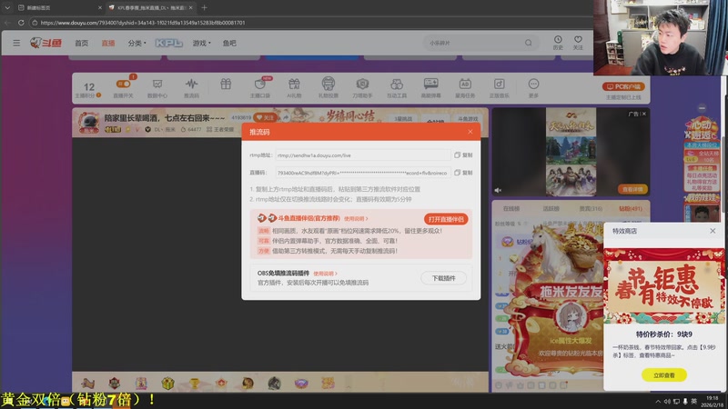Go to 首页 home

(81, 43)
